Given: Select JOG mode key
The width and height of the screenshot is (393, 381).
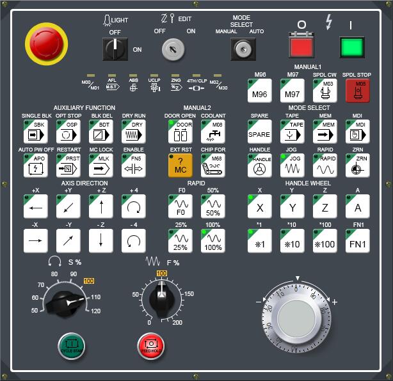Looking at the screenshot, I should coord(293,165).
